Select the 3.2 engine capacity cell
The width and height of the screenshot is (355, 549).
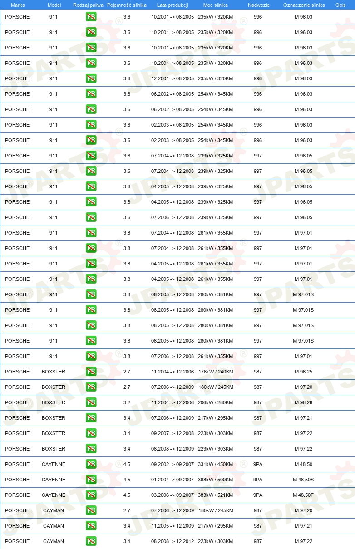tap(127, 402)
